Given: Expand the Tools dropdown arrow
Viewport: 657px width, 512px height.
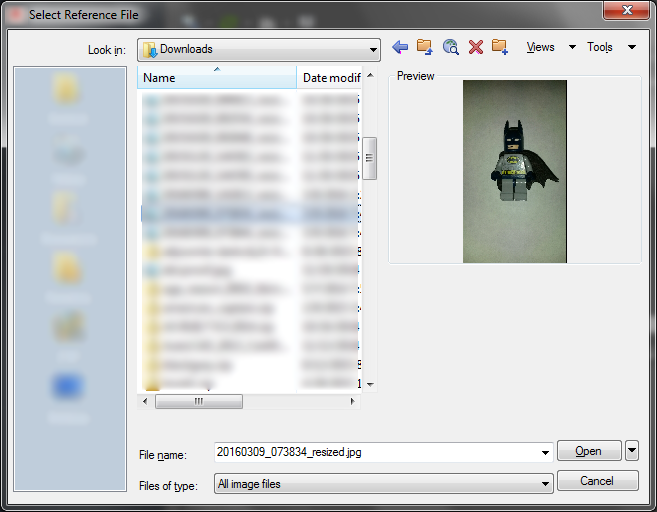Looking at the screenshot, I should pos(632,47).
